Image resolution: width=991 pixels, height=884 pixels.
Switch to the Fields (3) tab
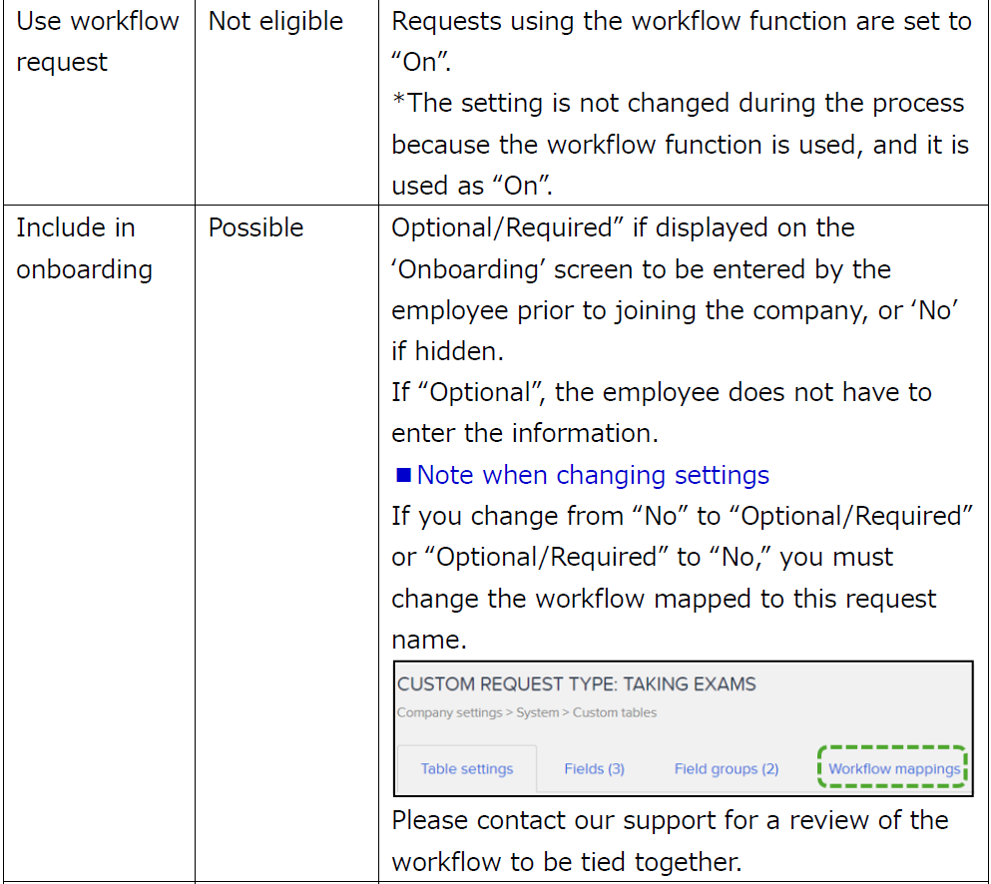tap(594, 768)
